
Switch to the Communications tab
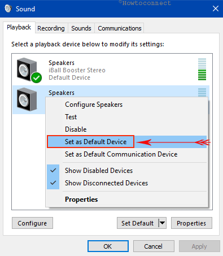click(120, 28)
